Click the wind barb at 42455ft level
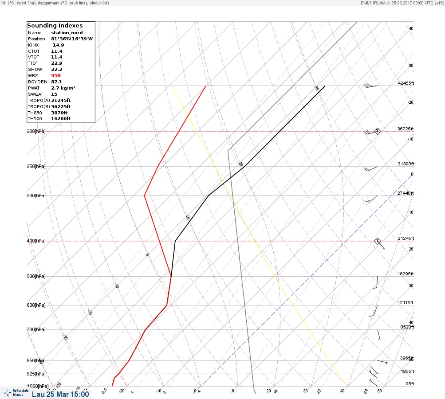The height and width of the screenshot is (399, 445). [x=370, y=86]
